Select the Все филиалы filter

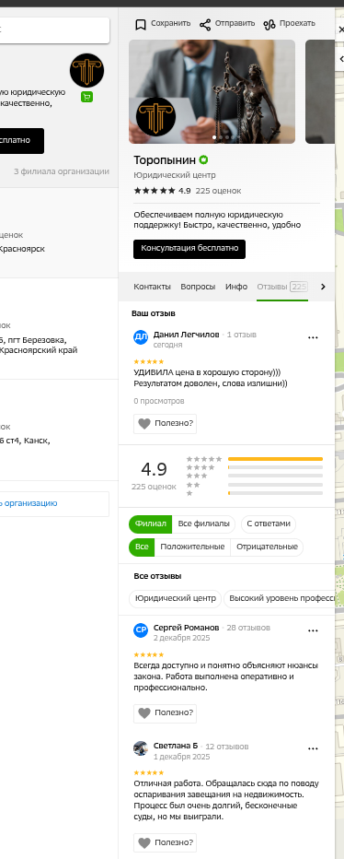(203, 524)
